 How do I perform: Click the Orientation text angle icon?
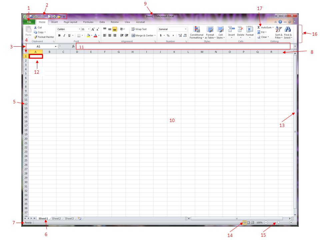[x=122, y=29]
